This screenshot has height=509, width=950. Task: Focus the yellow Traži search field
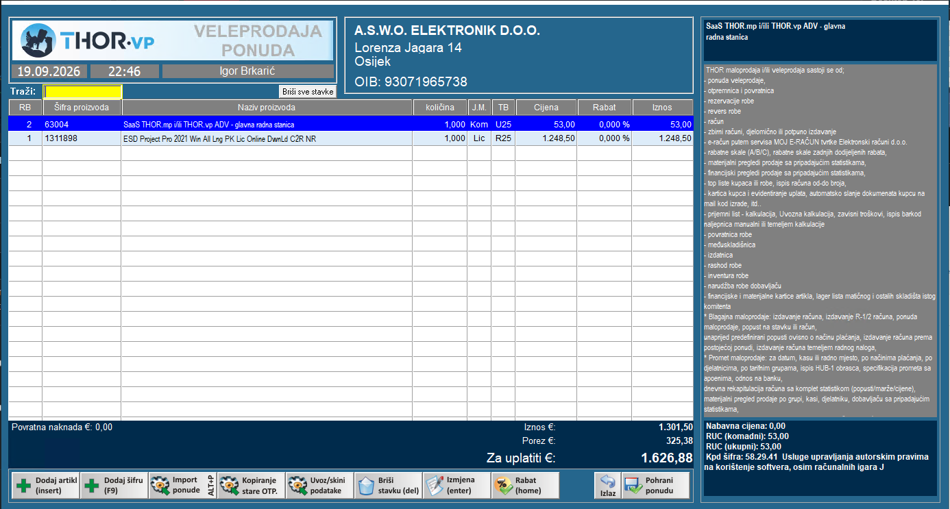pyautogui.click(x=82, y=92)
